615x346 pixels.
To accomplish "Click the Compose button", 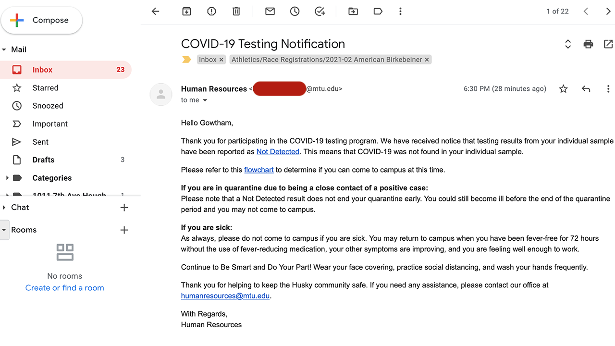I will (42, 20).
